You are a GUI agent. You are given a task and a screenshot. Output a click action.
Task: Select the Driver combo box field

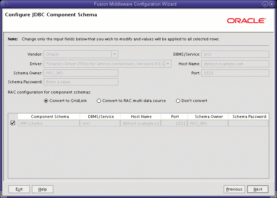pyautogui.click(x=107, y=64)
